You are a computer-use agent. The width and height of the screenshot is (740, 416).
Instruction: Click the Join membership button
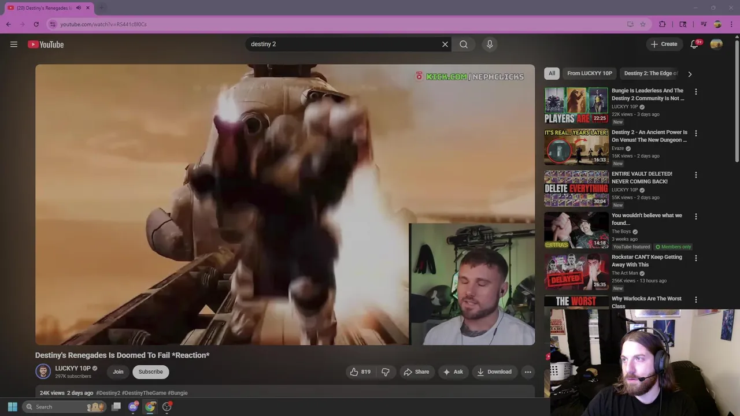[x=118, y=372]
